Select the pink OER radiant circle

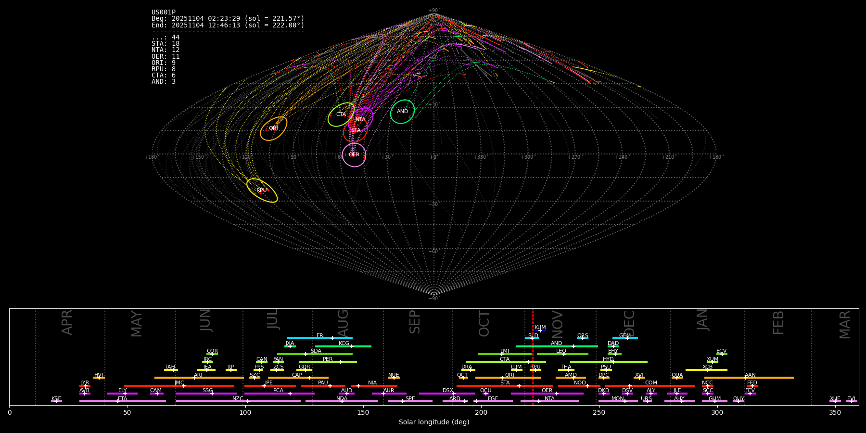coord(354,155)
